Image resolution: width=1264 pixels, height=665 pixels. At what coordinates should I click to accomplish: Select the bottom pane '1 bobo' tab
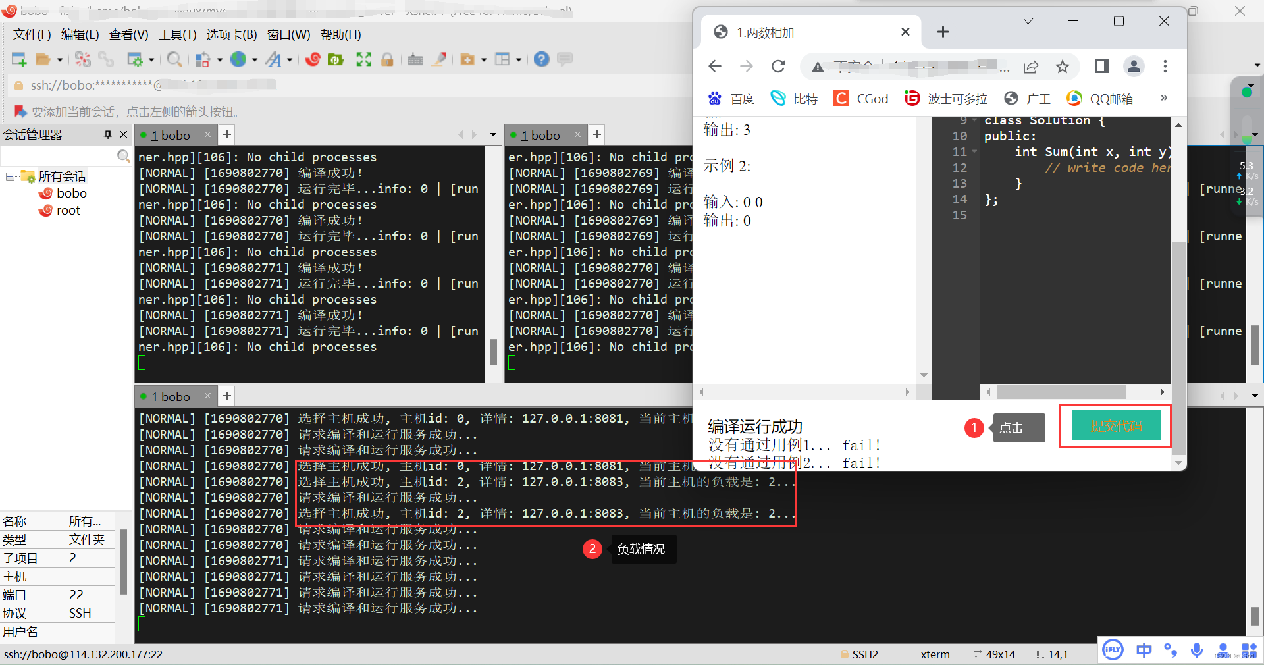coord(176,396)
